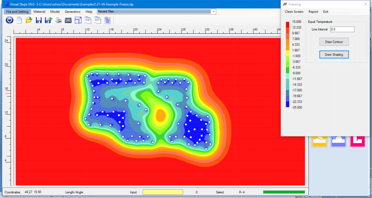Click the '12.333' legend value
This screenshot has height=198, width=372.
tap(296, 28)
